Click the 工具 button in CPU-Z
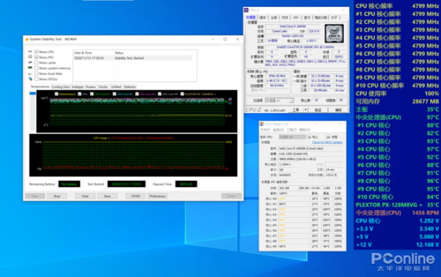 (x=296, y=110)
